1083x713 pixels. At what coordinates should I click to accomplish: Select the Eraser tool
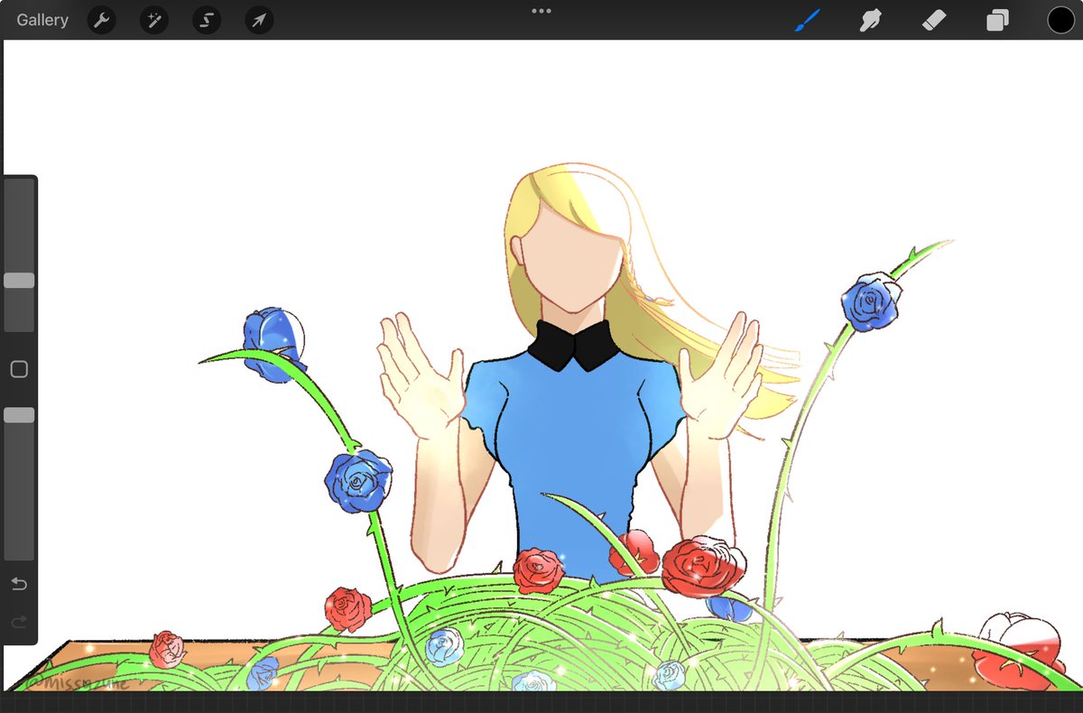coord(934,20)
